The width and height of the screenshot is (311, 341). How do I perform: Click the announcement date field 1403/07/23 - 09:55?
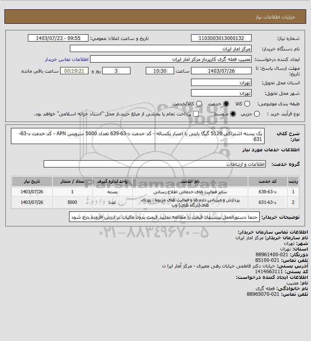pyautogui.click(x=58, y=38)
